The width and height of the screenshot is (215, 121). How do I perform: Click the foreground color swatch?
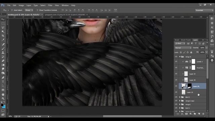[x=2, y=105]
